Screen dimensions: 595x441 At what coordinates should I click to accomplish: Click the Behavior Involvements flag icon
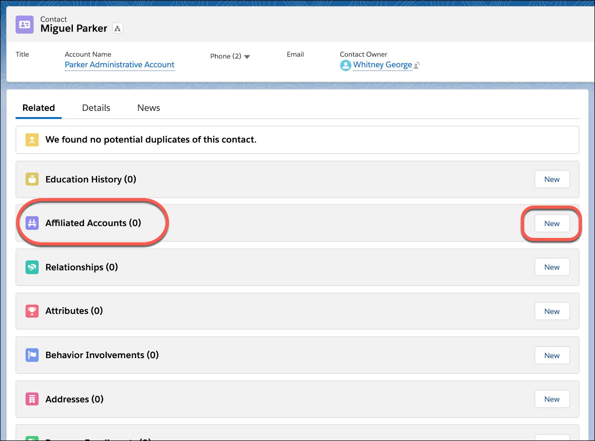click(x=32, y=355)
